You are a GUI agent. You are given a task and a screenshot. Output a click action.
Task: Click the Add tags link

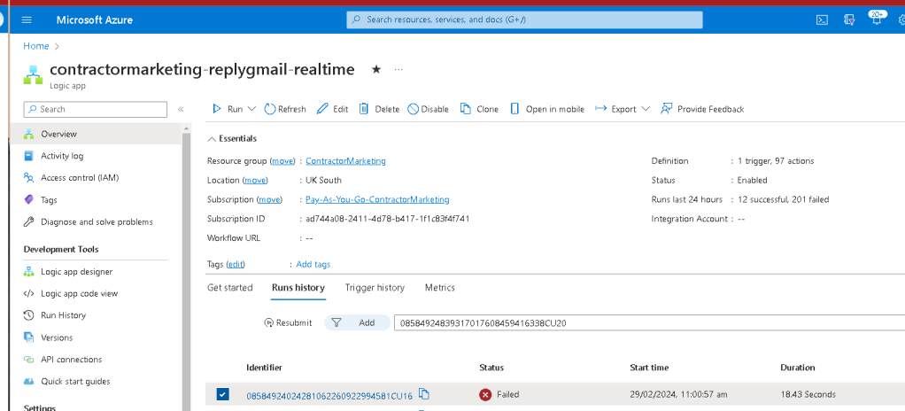313,264
